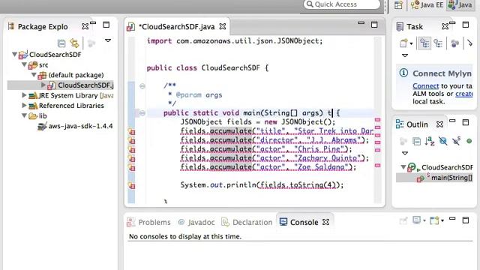480x270 pixels.
Task: Switch to Java EE perspective
Action: (x=427, y=5)
